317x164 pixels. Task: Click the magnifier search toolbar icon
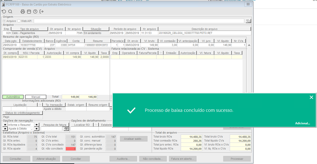pos(10,11)
